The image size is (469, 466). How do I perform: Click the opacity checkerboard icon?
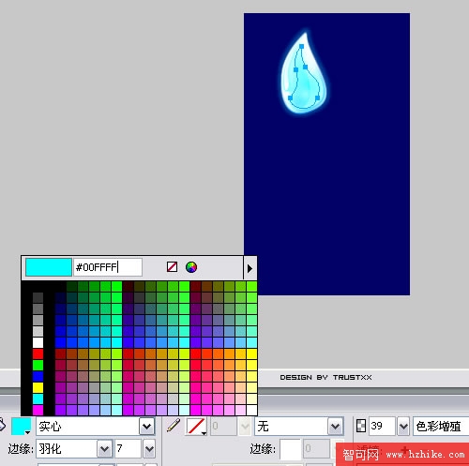tap(361, 426)
